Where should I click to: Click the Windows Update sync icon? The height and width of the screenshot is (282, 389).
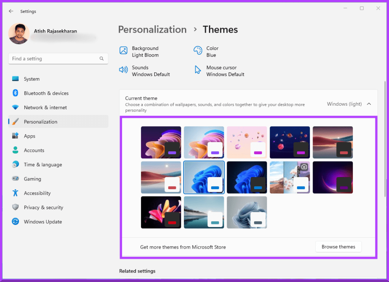[15, 221]
